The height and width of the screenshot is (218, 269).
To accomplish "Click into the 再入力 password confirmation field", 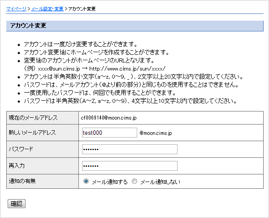I will (130, 166).
